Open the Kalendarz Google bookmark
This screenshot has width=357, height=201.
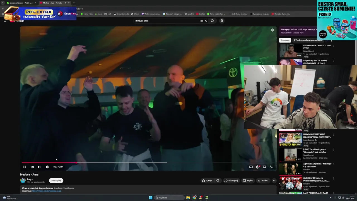(172, 14)
